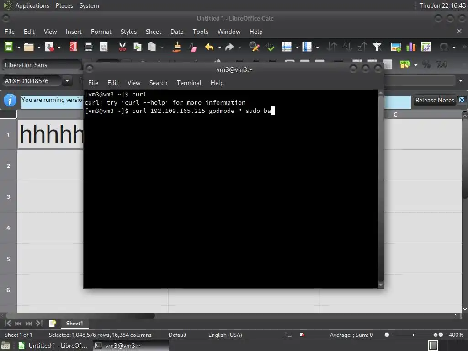Click the Copy icon in Calc toolbar

[x=137, y=47]
